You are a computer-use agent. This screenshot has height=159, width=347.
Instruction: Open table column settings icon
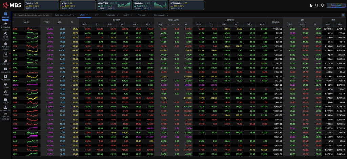point(343,15)
